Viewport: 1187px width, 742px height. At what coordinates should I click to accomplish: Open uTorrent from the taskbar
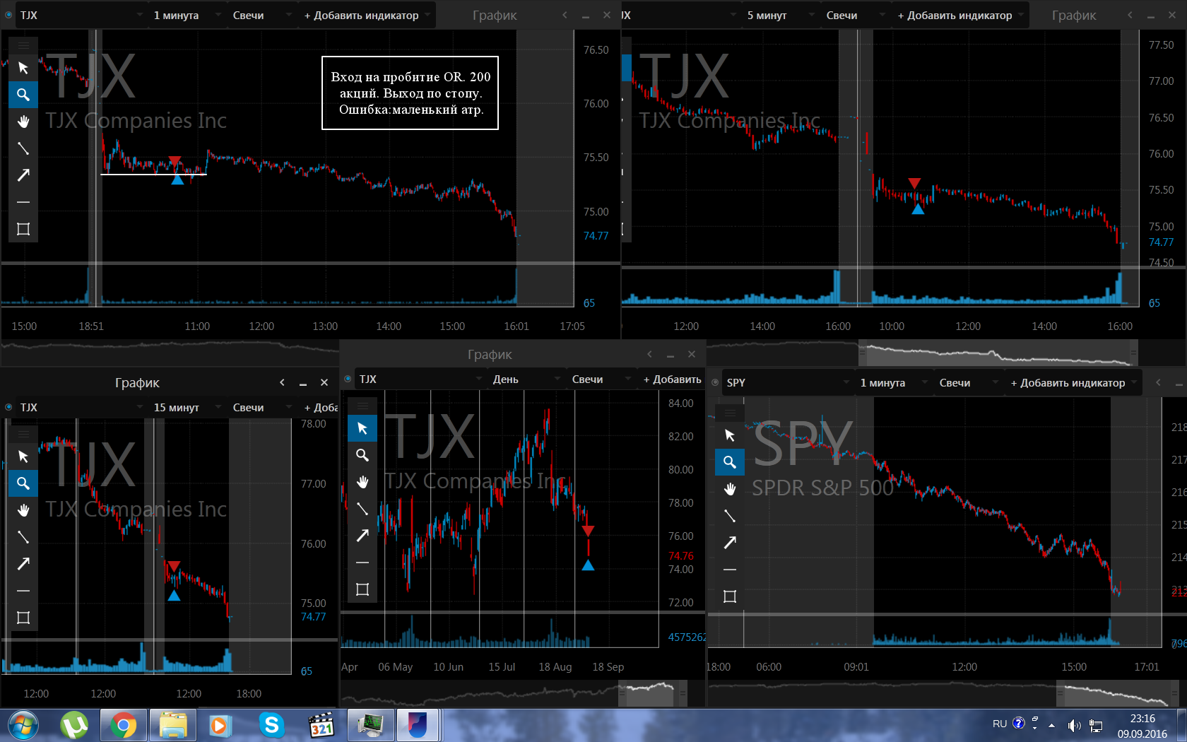pos(73,725)
